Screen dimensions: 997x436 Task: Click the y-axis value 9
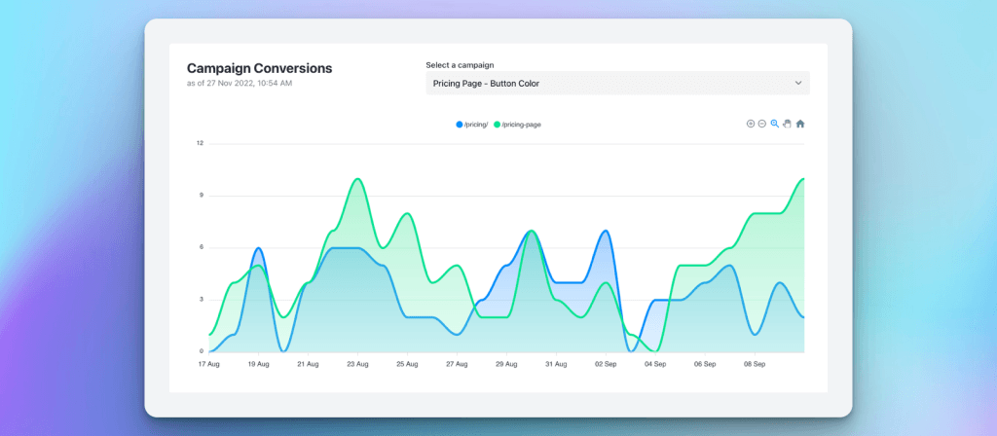[x=201, y=195]
